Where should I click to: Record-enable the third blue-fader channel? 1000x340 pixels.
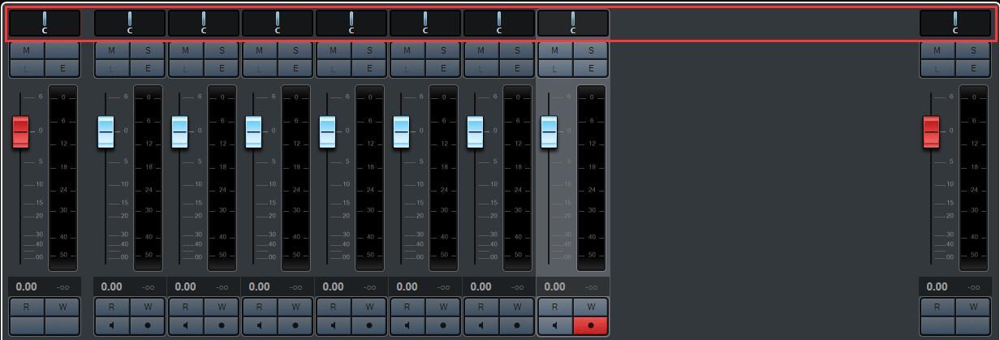(295, 326)
